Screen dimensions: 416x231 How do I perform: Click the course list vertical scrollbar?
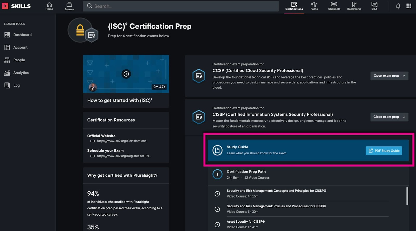point(407,196)
